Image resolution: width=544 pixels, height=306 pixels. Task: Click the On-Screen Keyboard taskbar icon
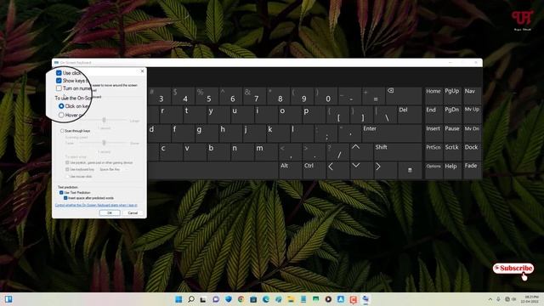pyautogui.click(x=365, y=299)
